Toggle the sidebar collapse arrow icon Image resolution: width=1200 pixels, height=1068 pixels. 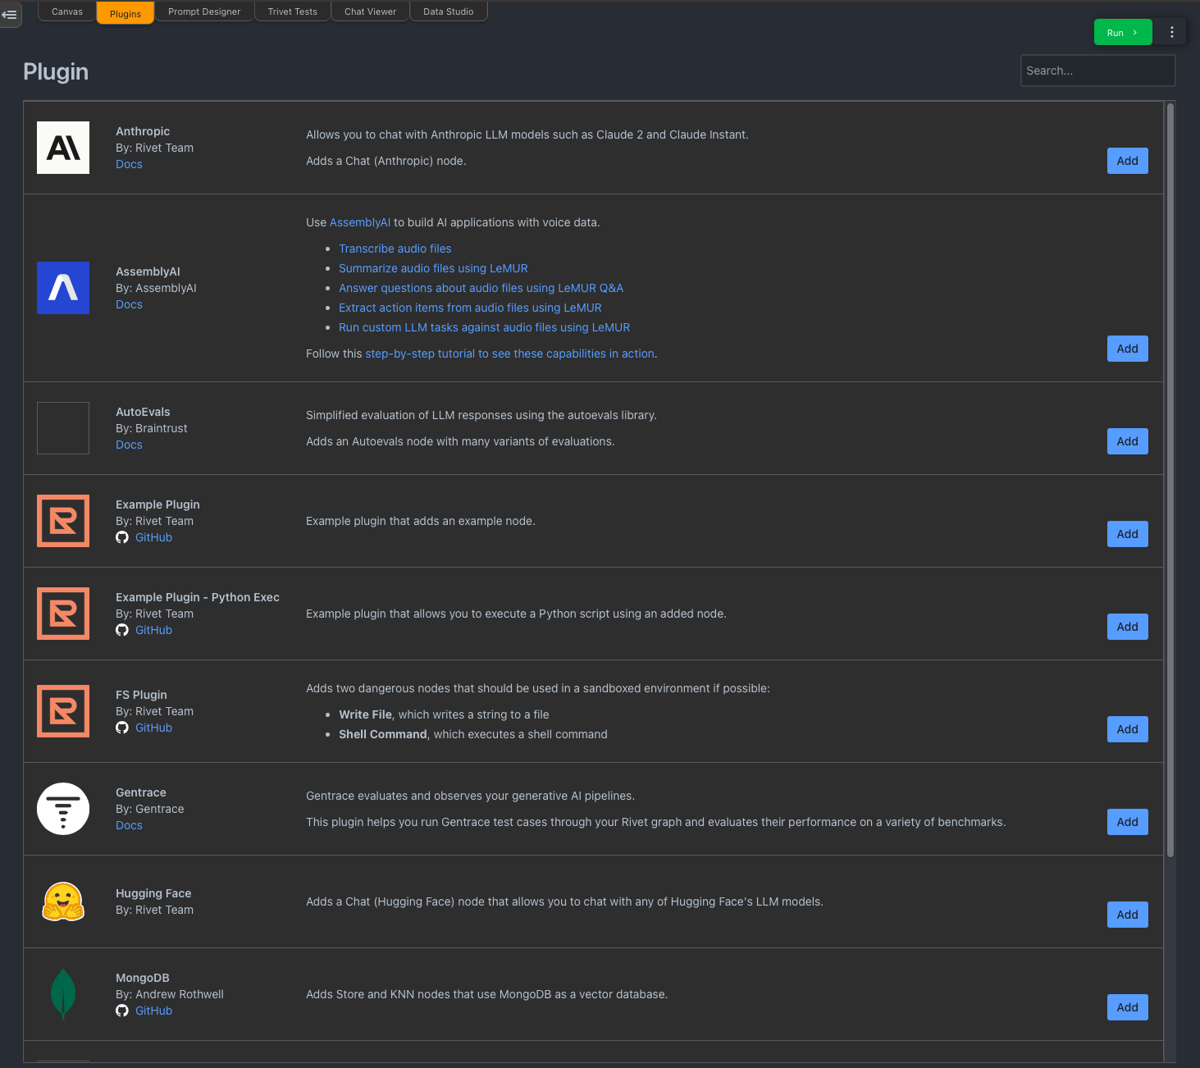[9, 14]
